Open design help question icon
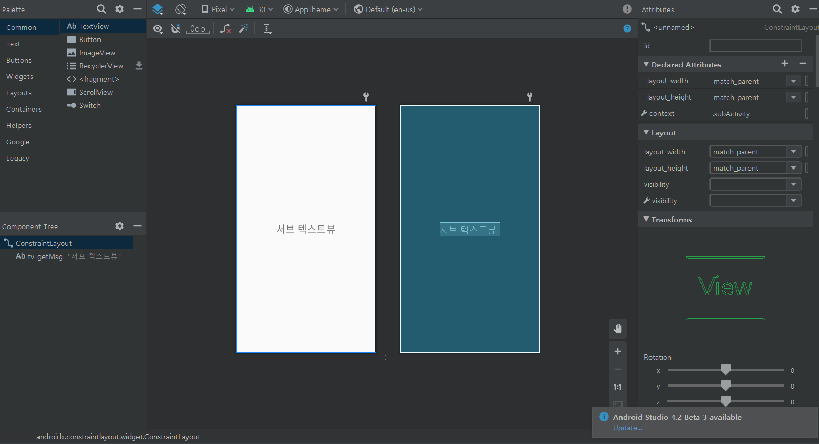 [x=627, y=28]
